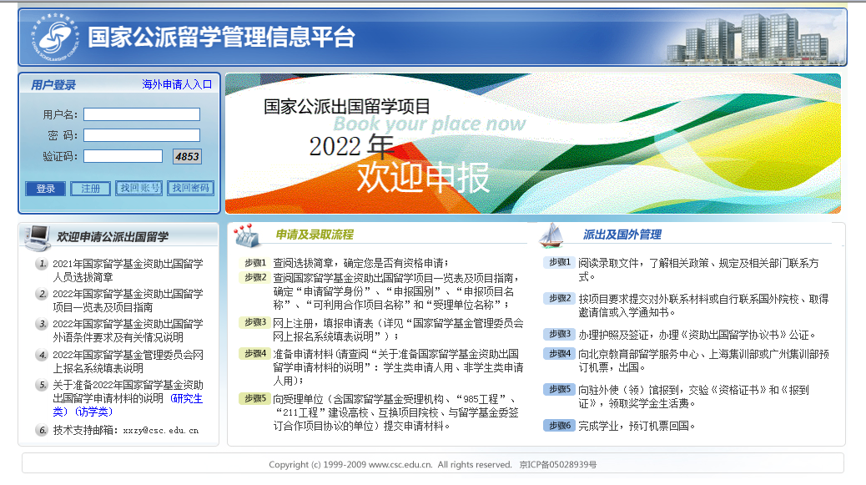Click the 办理护照及签证 step text

pyautogui.click(x=697, y=335)
